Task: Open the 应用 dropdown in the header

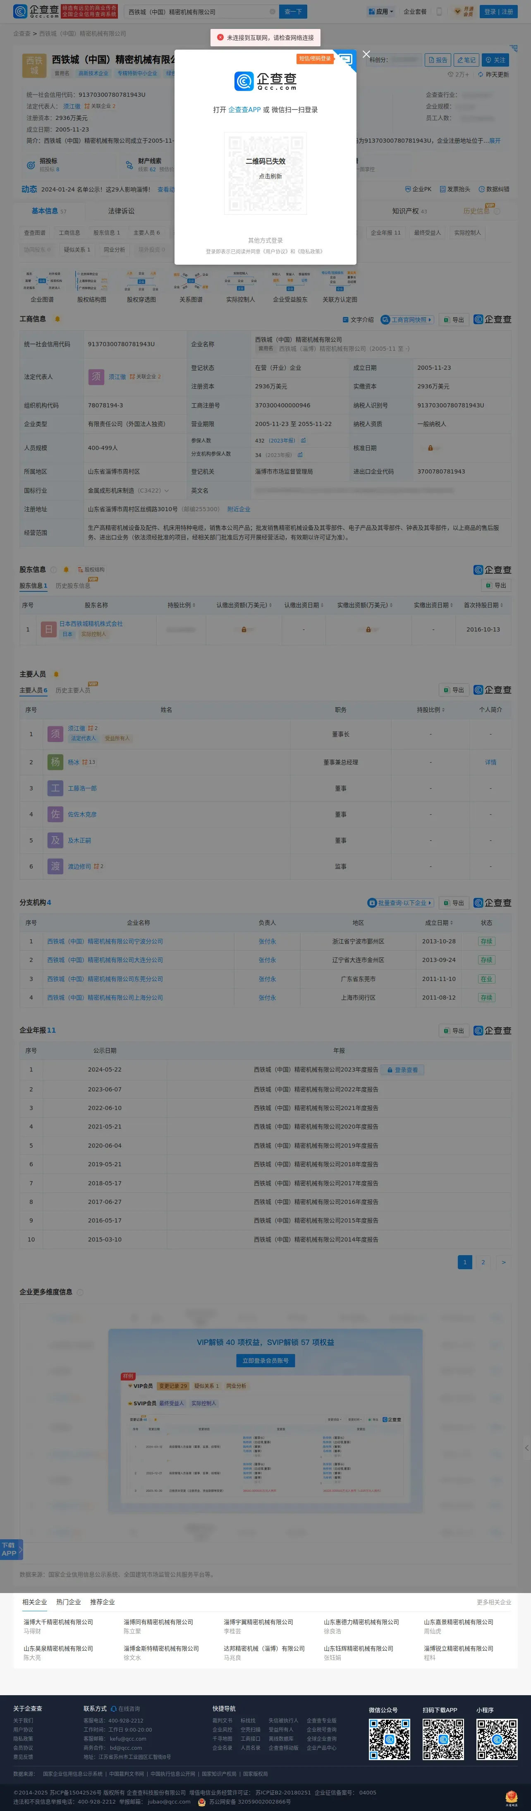Action: (380, 11)
